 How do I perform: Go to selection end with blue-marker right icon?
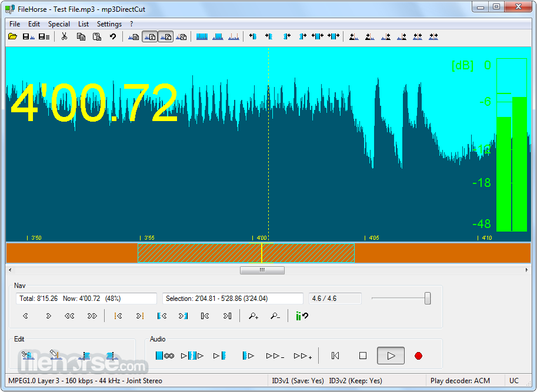184,316
